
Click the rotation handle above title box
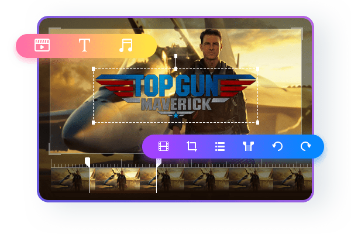175,56
